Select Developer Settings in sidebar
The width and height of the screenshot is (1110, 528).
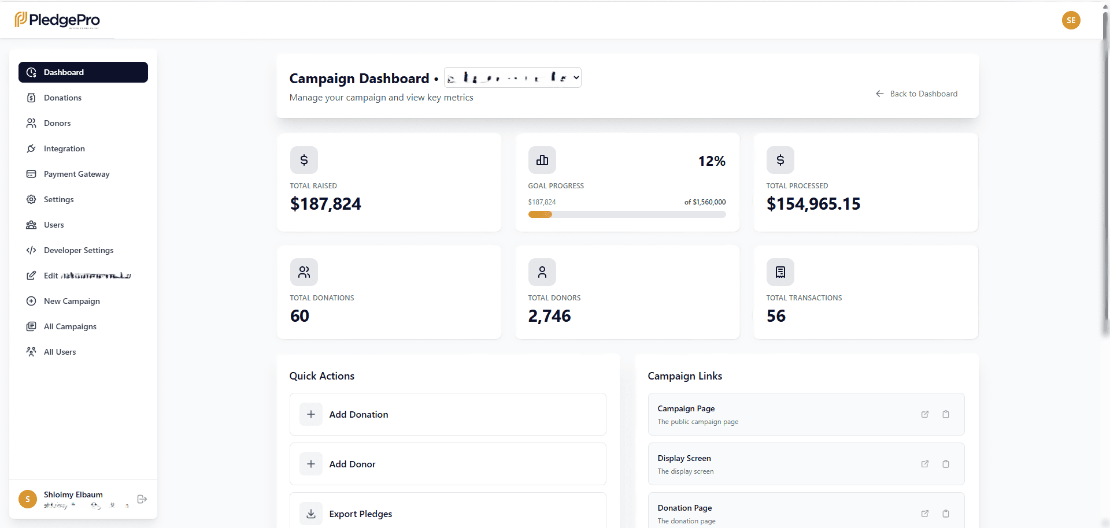(x=78, y=250)
